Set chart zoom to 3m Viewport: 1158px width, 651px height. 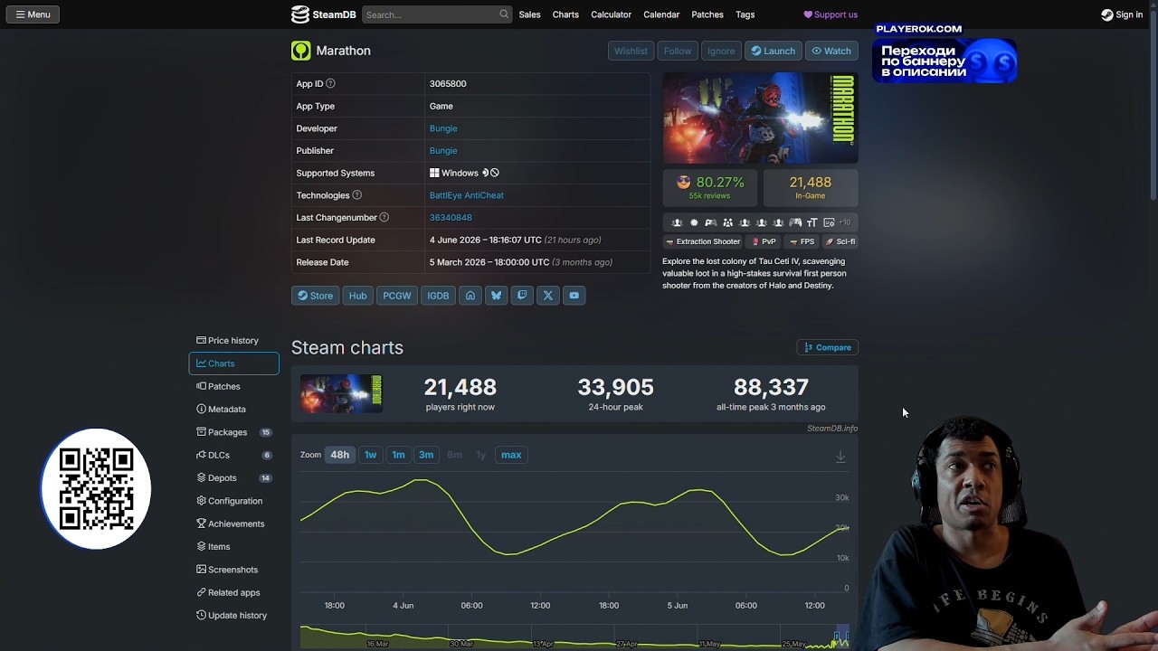click(426, 455)
